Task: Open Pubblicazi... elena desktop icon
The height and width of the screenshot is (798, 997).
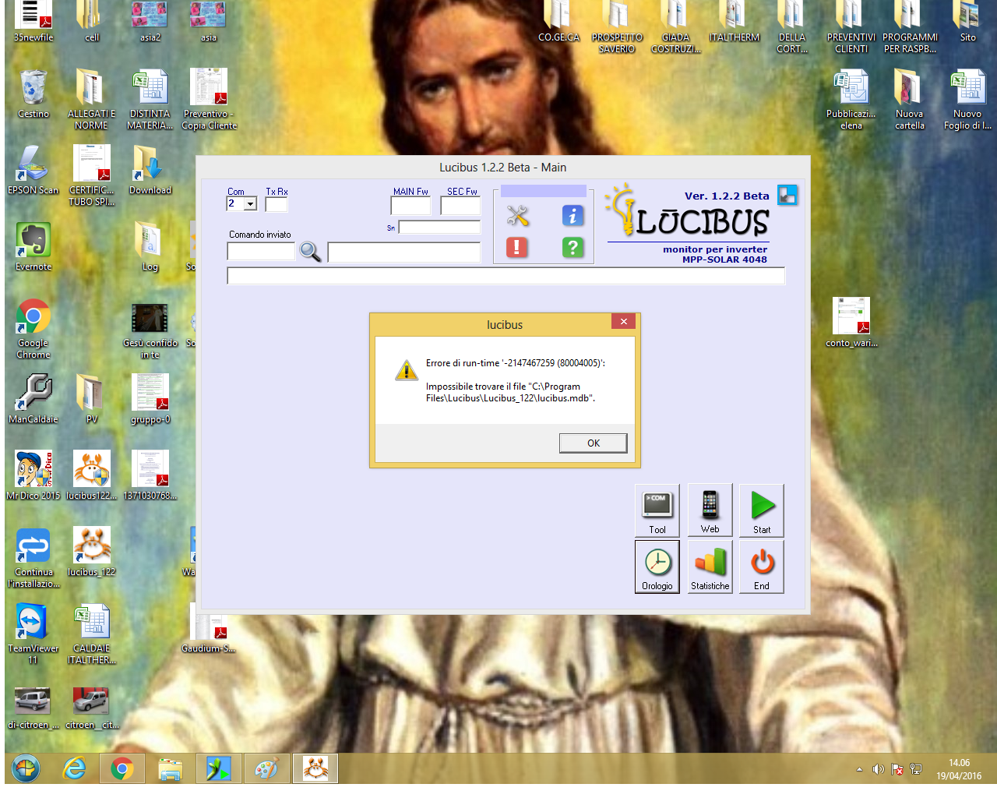Action: pos(851,100)
